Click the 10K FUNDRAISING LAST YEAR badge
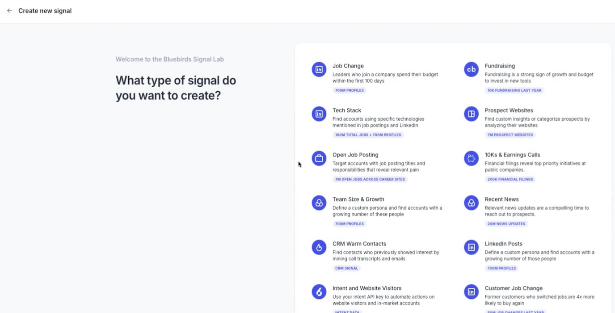 (514, 90)
